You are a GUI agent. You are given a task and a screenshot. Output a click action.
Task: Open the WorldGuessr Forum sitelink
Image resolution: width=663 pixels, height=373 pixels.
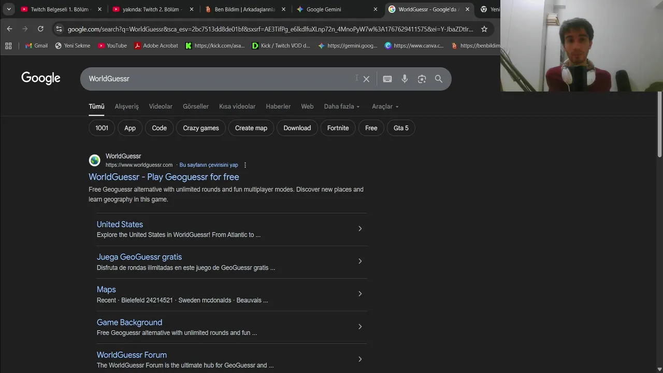(x=132, y=355)
